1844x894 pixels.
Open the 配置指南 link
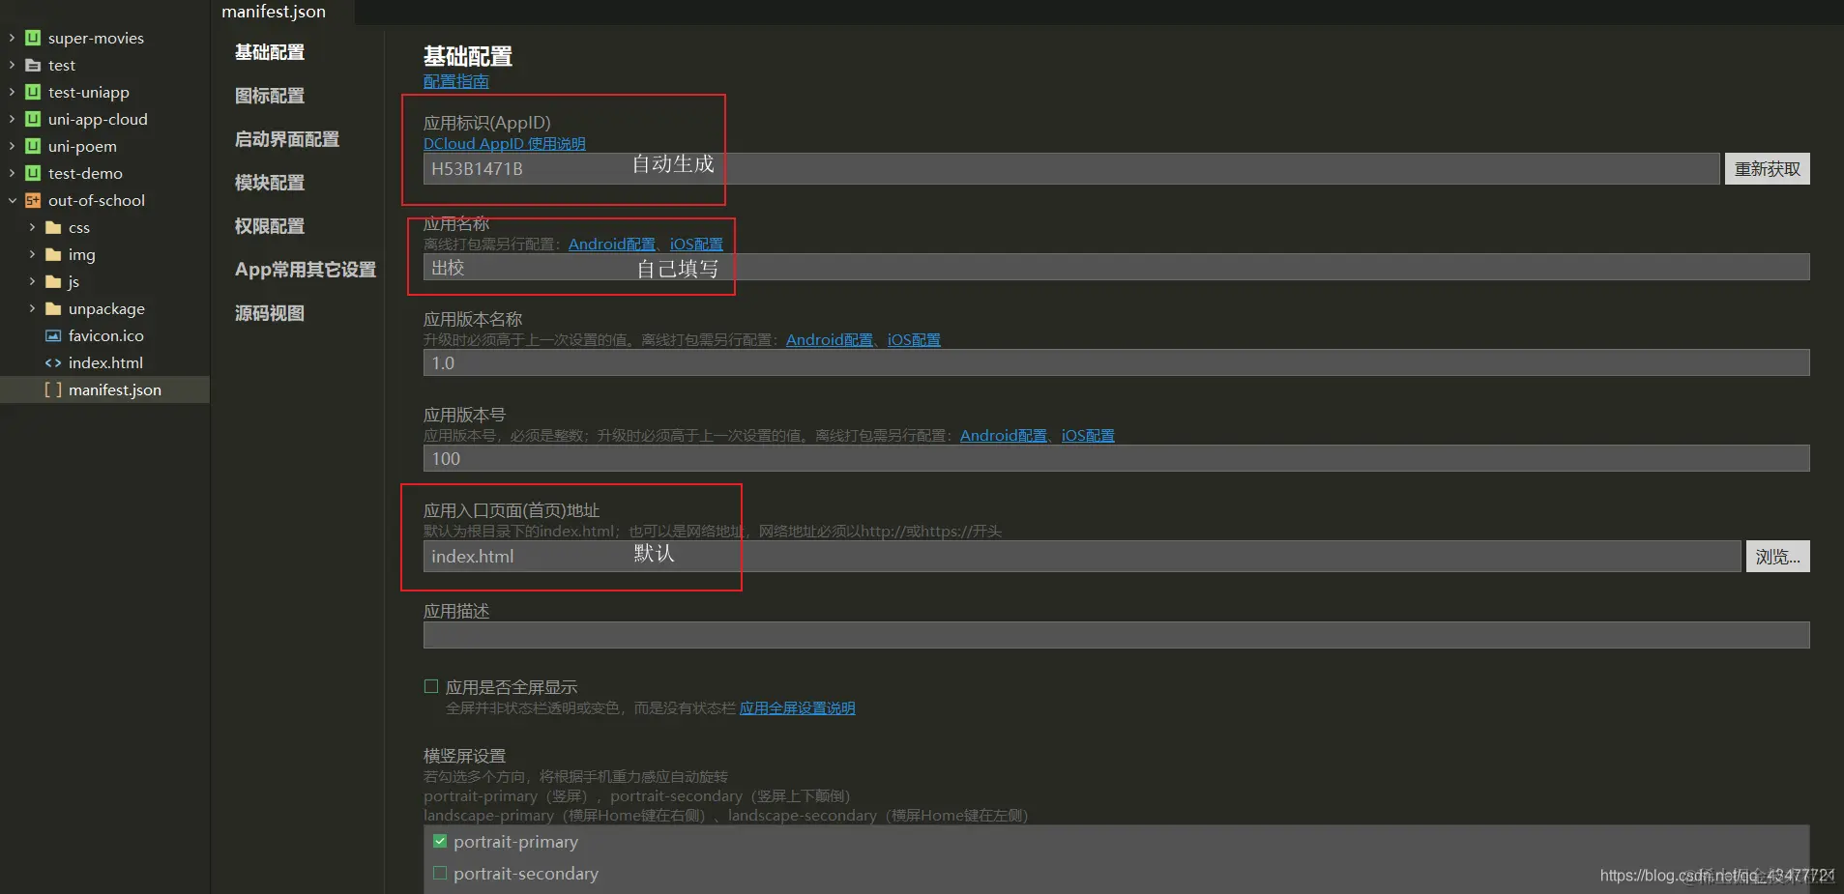tap(455, 81)
